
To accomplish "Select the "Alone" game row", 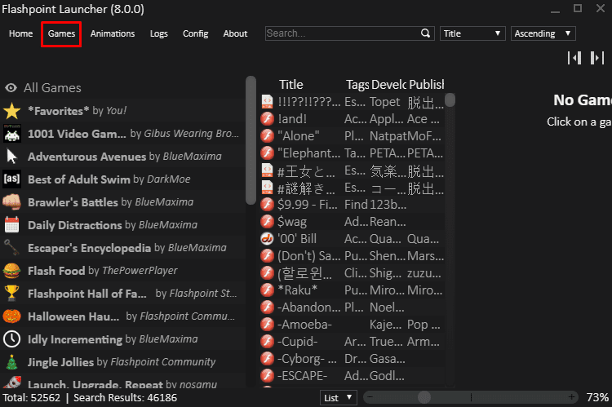I will (352, 135).
